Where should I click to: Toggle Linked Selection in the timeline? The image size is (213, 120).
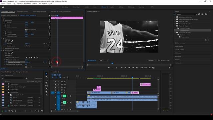click(x=60, y=77)
